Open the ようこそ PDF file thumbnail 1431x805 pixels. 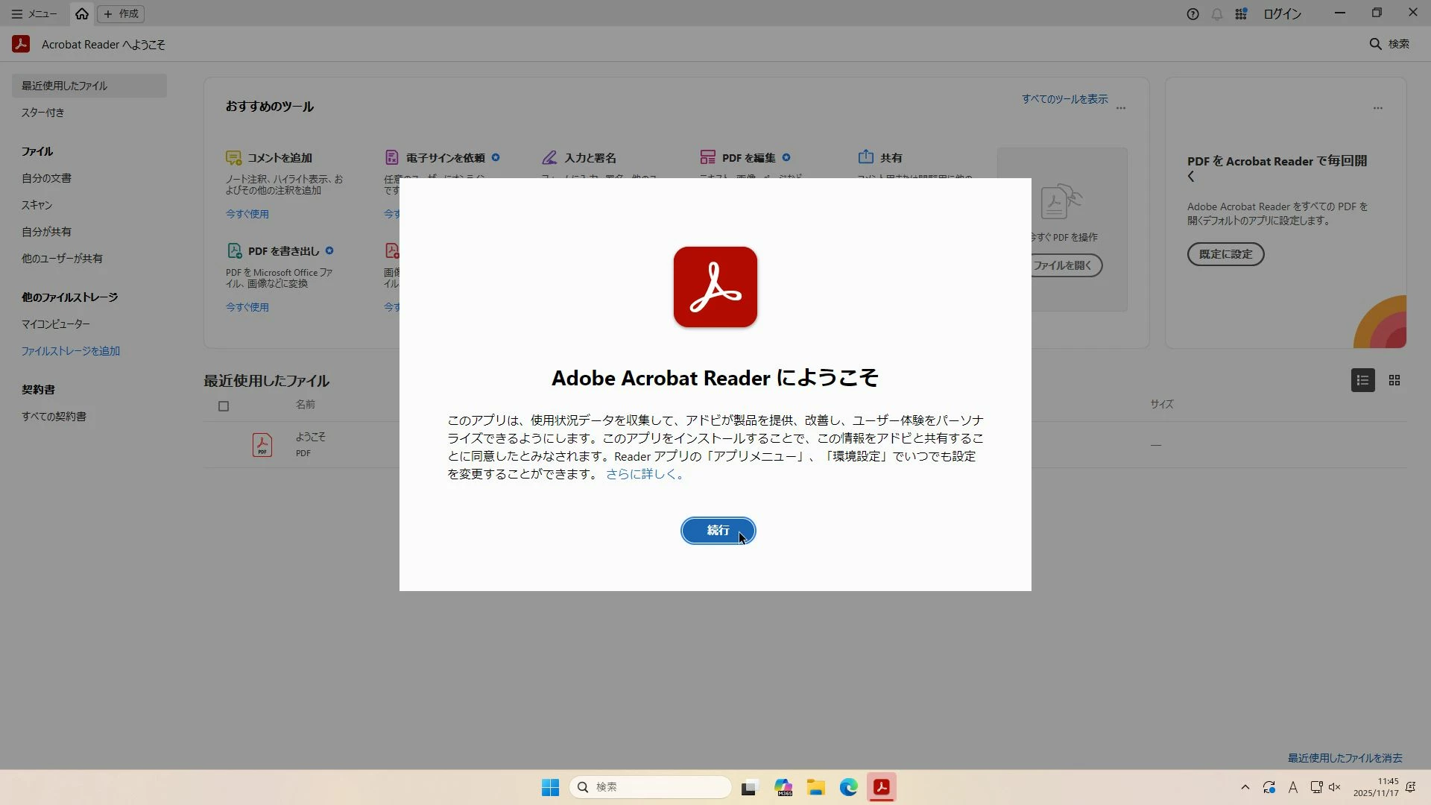tap(262, 445)
